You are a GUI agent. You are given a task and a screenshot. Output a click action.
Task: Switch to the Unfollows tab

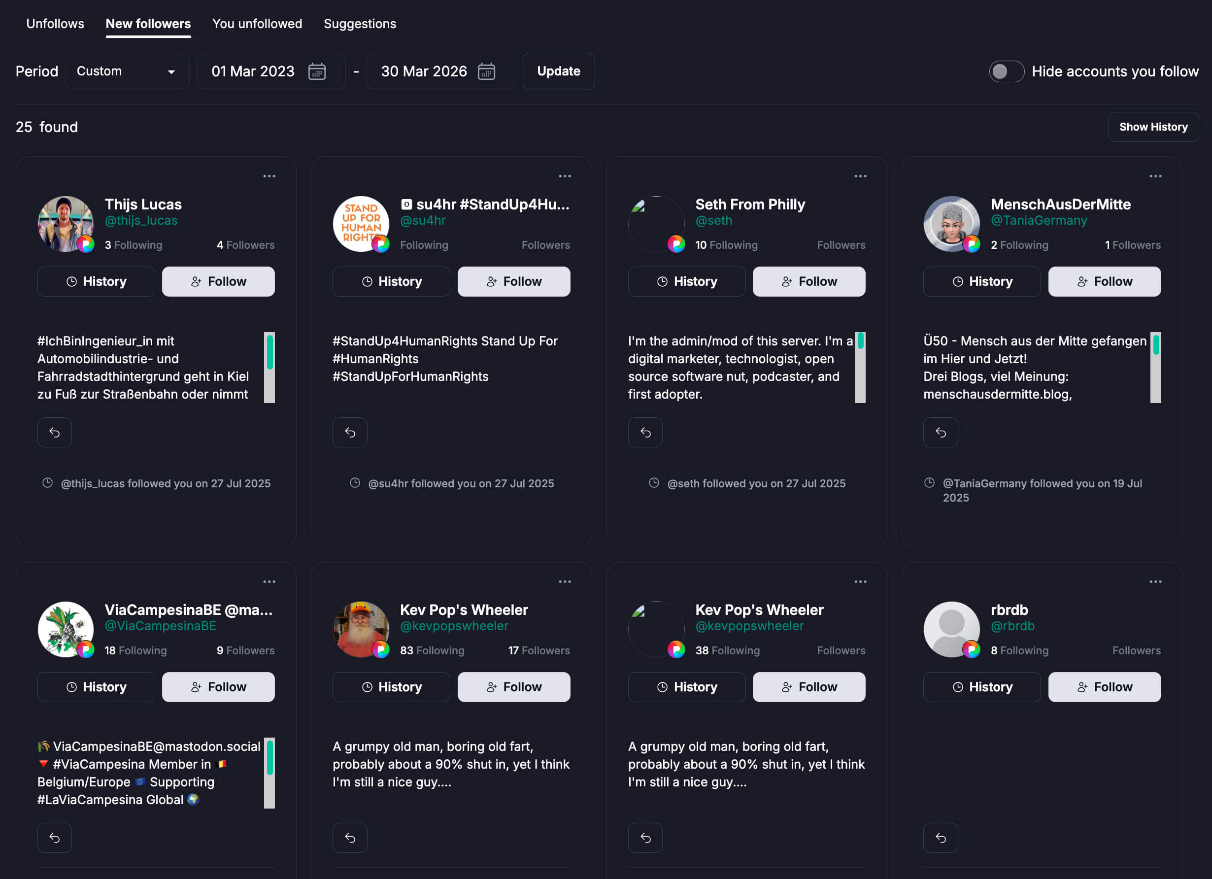[x=55, y=24]
